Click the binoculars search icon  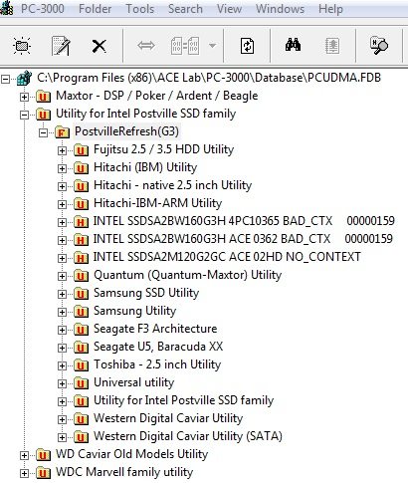coord(293,45)
